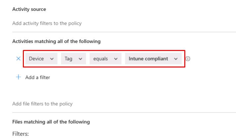
Task: Click the info icon beside Intune compliant
Action: point(188,59)
